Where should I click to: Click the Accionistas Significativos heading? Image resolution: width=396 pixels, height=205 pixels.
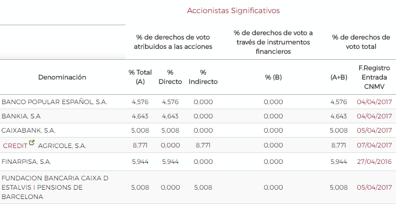click(233, 10)
